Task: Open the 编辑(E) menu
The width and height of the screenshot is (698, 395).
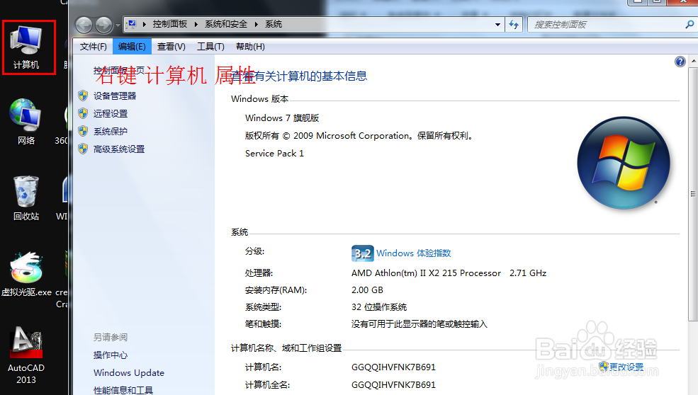Action: tap(133, 47)
